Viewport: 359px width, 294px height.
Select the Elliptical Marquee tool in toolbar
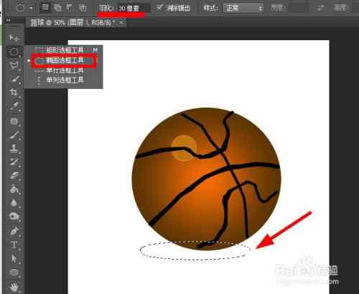click(x=14, y=52)
